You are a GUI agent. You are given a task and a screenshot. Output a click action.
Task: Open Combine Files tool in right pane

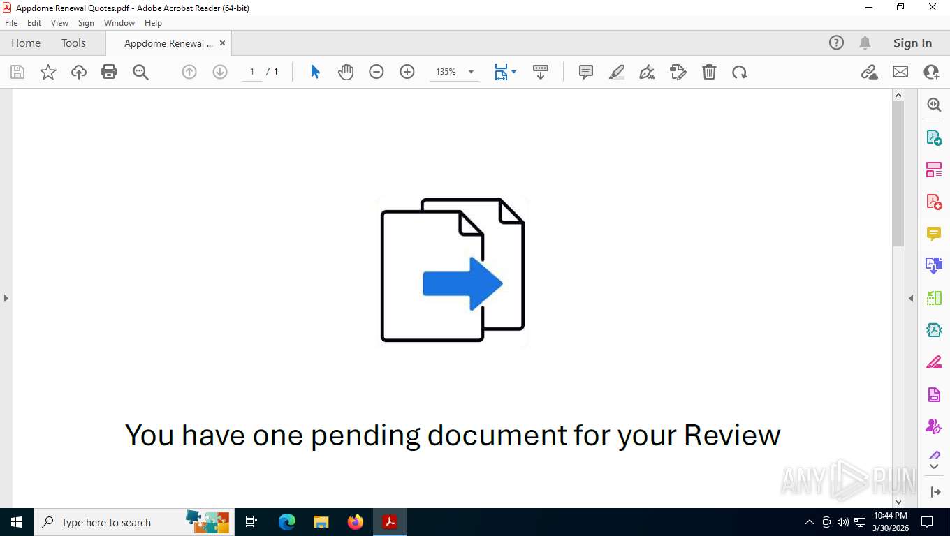(x=934, y=266)
